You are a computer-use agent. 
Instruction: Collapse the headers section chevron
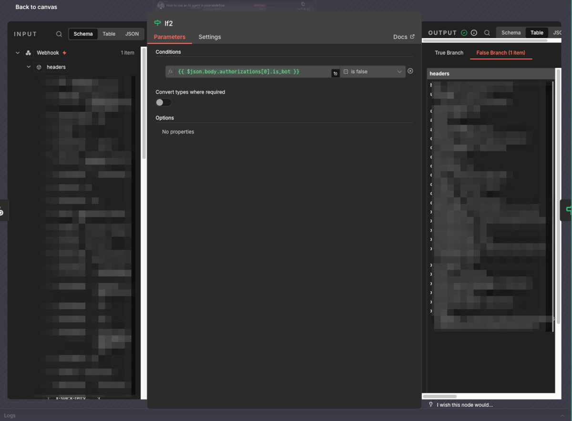tap(29, 67)
